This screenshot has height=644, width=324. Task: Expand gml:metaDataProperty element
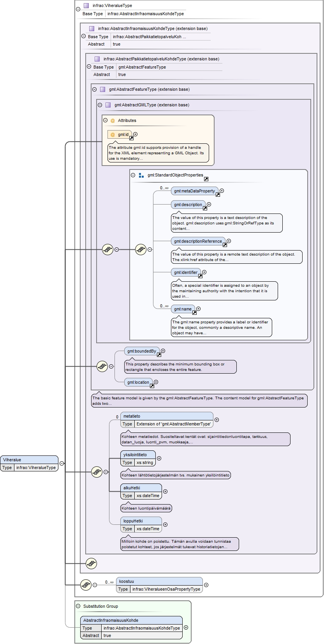[x=222, y=191]
